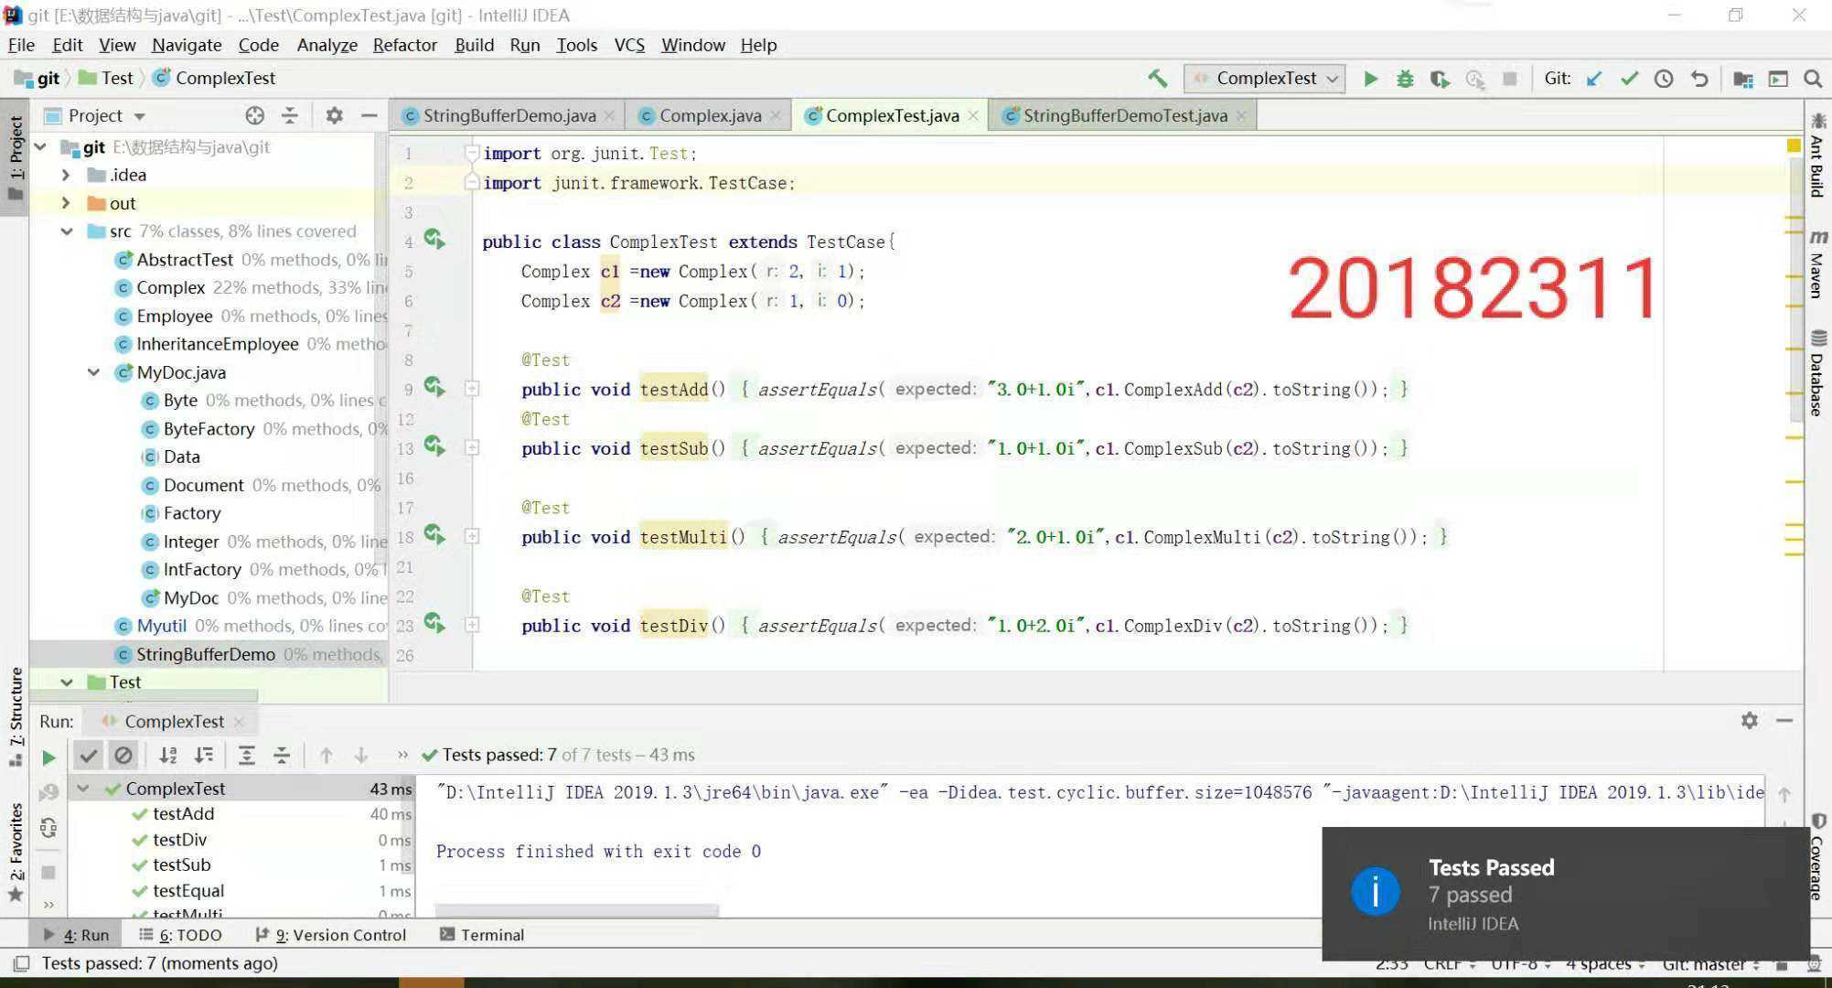
Task: Update project via Git blue arrow
Action: (1594, 79)
